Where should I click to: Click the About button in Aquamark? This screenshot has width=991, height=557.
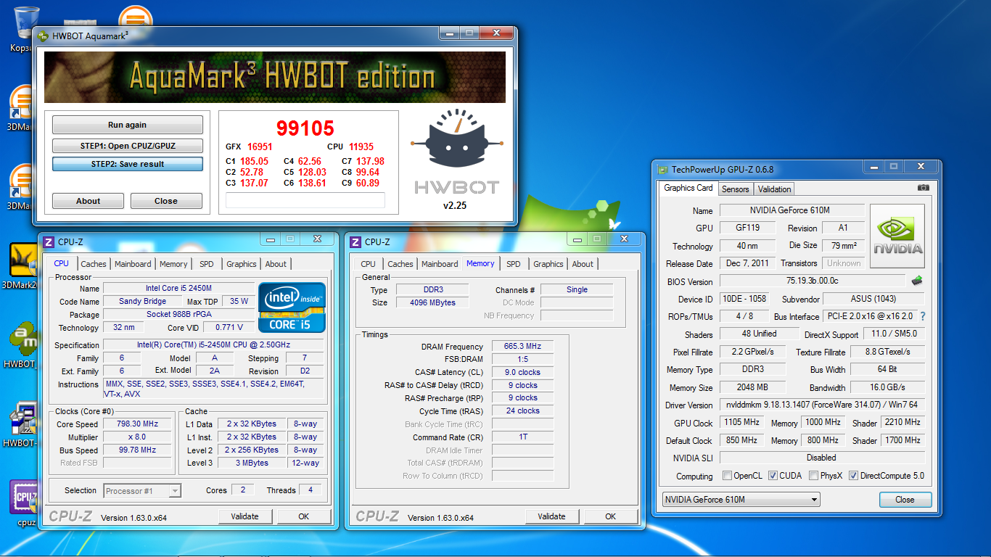88,201
